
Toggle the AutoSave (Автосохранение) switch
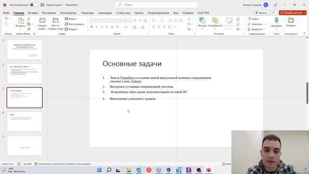click(34, 5)
